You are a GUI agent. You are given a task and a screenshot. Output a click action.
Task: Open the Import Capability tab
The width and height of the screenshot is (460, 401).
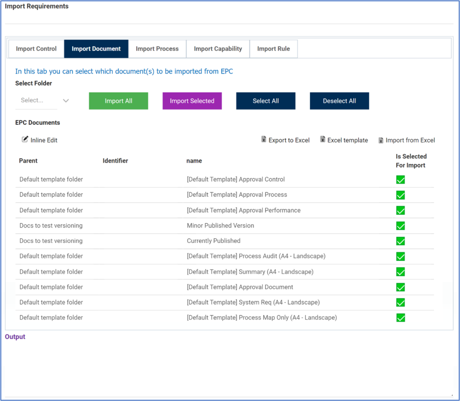click(218, 48)
